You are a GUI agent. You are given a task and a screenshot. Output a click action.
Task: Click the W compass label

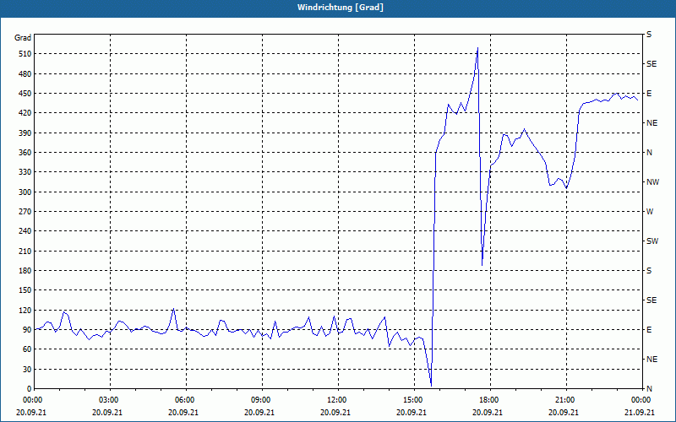[650, 212]
